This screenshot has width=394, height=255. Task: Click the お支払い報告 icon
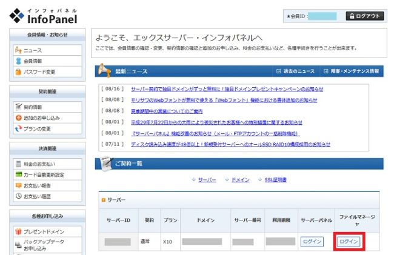click(x=19, y=185)
